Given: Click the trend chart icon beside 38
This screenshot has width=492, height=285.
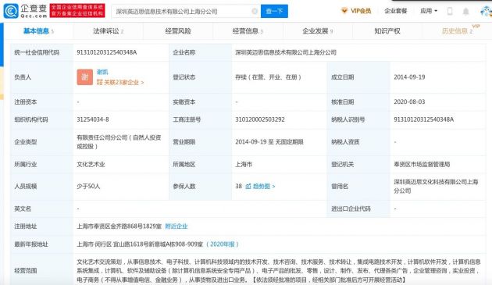Looking at the screenshot, I should point(248,186).
